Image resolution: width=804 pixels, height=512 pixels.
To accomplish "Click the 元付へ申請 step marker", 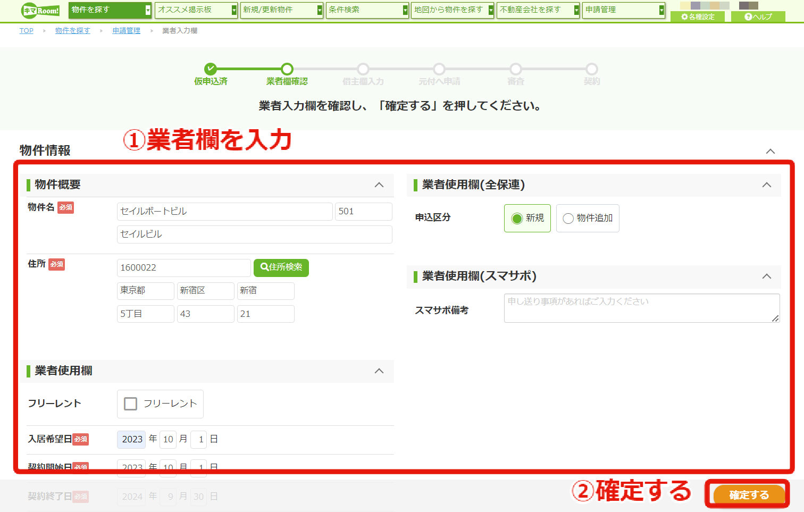I will (439, 69).
